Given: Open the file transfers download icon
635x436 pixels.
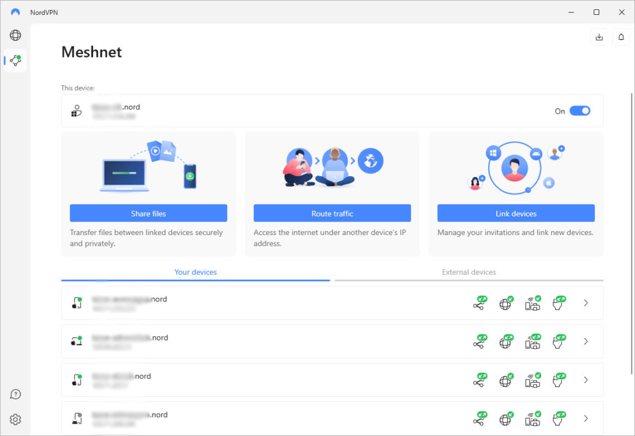Looking at the screenshot, I should coord(598,37).
